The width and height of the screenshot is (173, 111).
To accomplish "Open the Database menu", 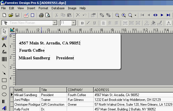I will tap(58, 8).
